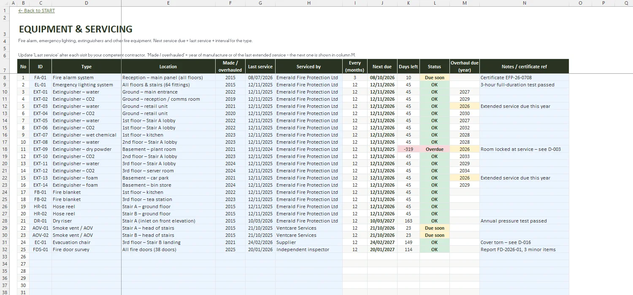Select the 'EQUIPMENT & SERVICING' title cell
The image size is (633, 295).
pyautogui.click(x=76, y=29)
